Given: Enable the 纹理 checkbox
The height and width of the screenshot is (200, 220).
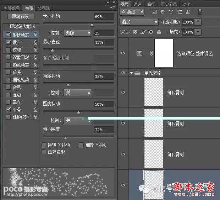Looking at the screenshot, I should pos(8,50).
